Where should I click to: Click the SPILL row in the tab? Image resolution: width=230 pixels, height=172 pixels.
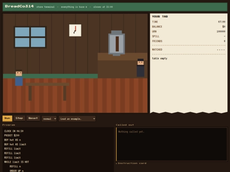click(189, 37)
